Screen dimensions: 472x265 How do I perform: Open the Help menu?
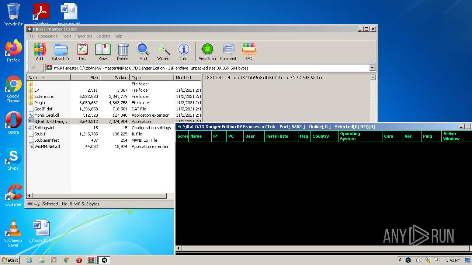point(118,36)
